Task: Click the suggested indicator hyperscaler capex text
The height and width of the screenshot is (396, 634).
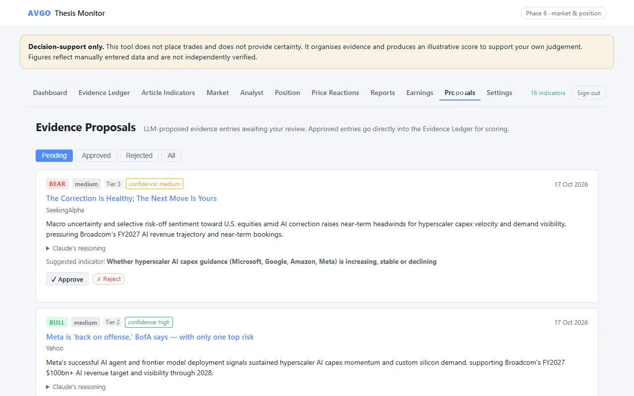Action: 271,261
